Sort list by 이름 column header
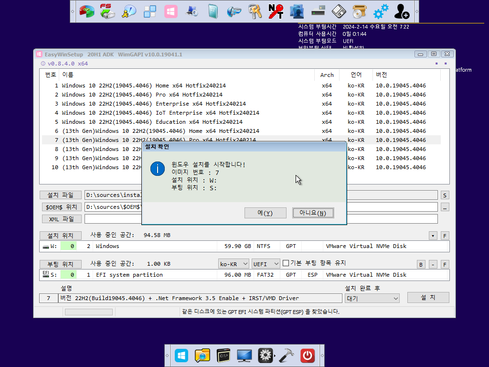 coord(187,75)
